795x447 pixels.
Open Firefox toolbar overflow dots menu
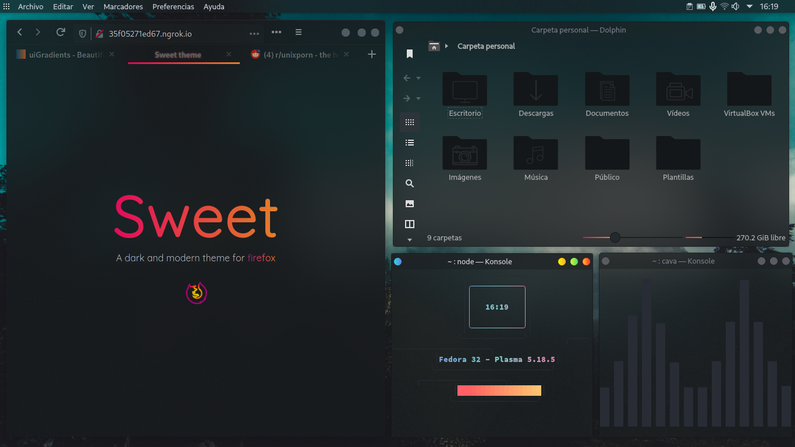[x=276, y=33]
